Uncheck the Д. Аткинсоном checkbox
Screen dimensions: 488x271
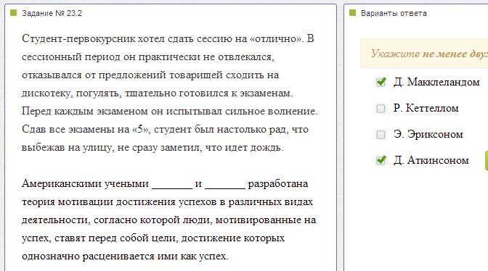381,160
